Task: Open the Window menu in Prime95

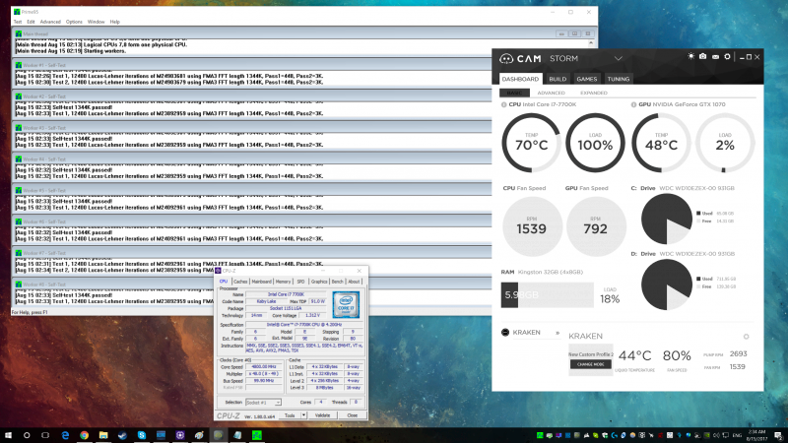Action: (96, 22)
